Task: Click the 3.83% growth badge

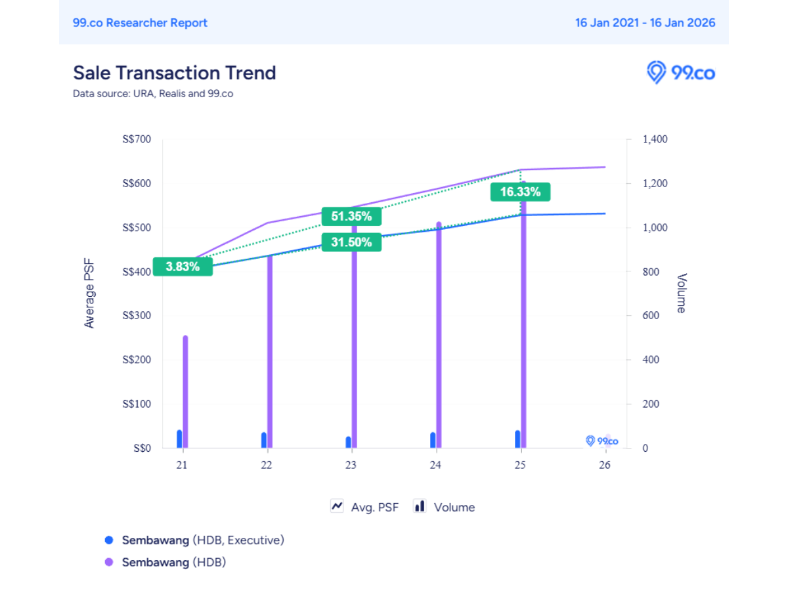Action: (x=183, y=267)
